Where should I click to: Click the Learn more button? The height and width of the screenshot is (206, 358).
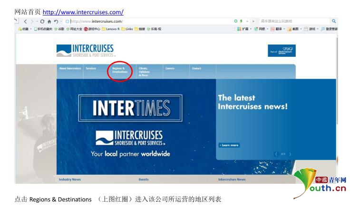tap(229, 145)
